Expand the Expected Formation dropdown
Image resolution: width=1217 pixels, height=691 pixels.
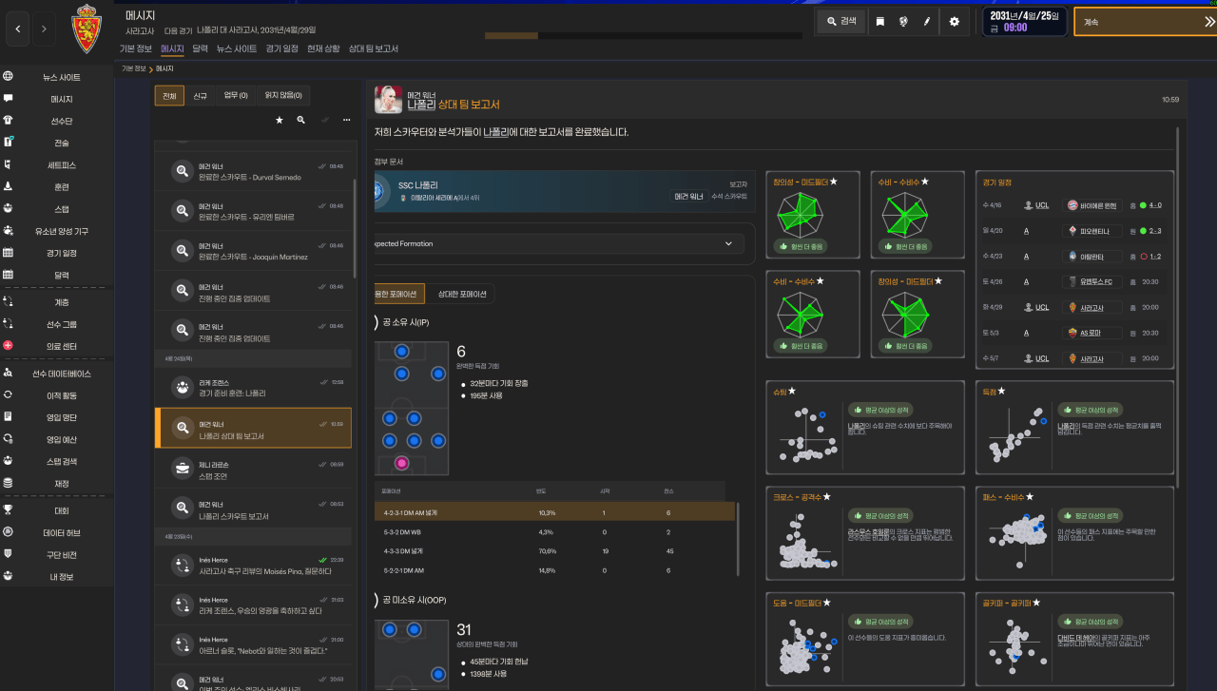pyautogui.click(x=561, y=244)
